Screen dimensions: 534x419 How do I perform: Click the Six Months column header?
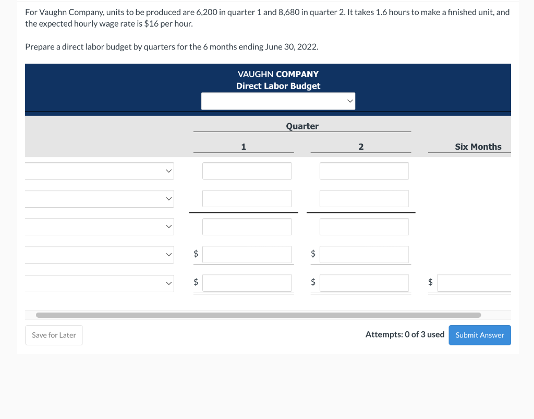pos(478,147)
